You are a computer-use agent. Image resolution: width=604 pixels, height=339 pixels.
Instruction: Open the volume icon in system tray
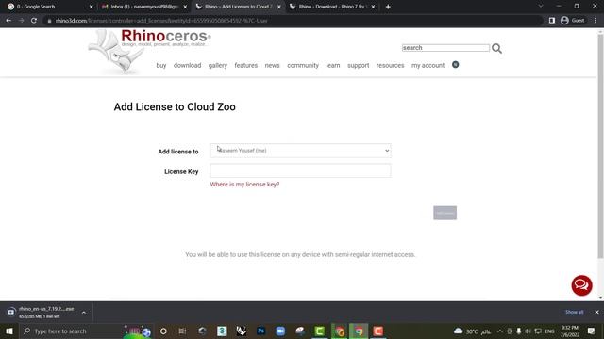pyautogui.click(x=528, y=331)
